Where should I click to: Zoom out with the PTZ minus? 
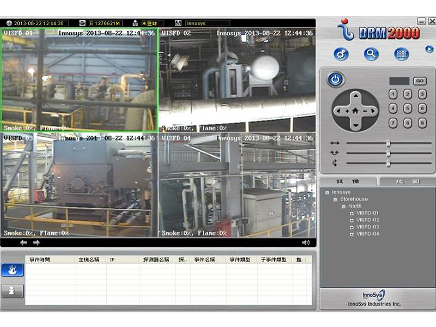tap(365, 111)
